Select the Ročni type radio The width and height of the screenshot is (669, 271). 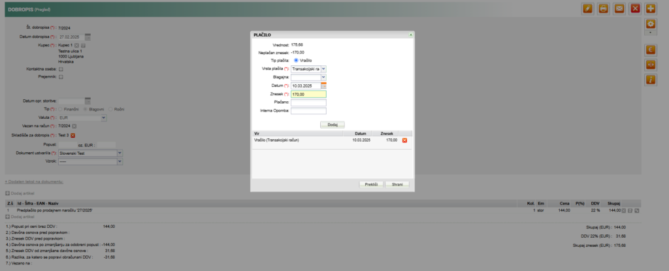[x=110, y=109]
